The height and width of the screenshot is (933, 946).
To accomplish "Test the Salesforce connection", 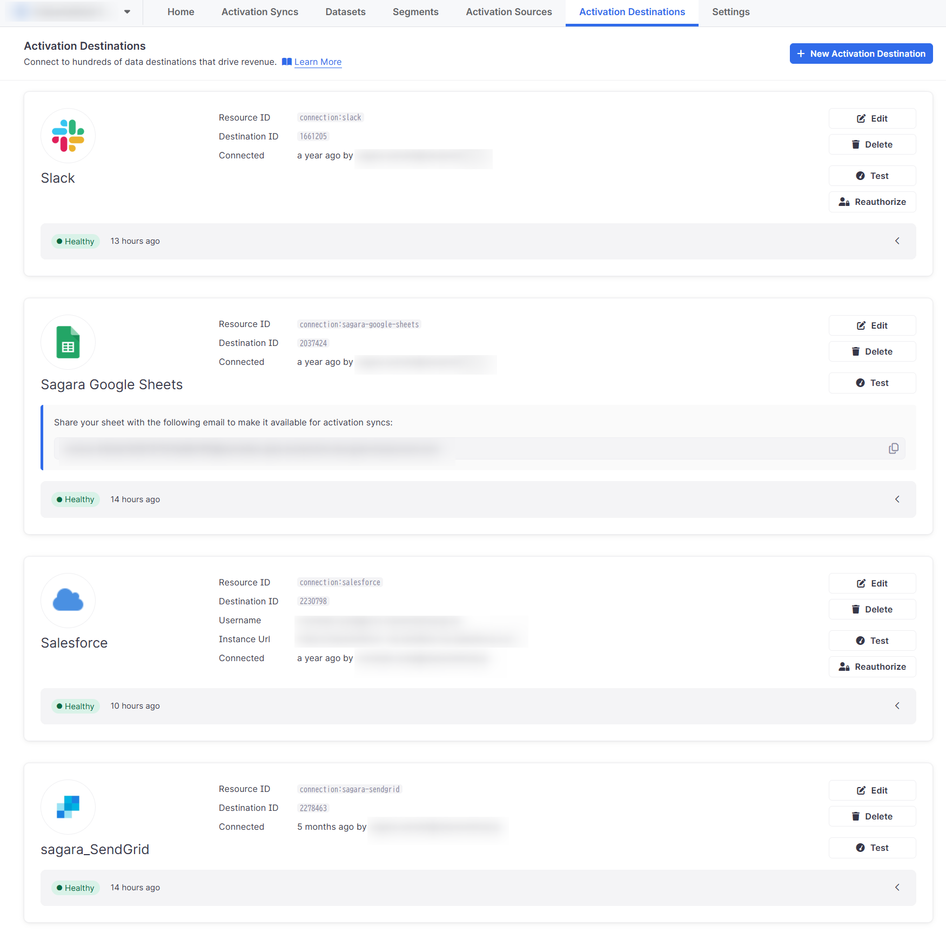I will point(872,641).
